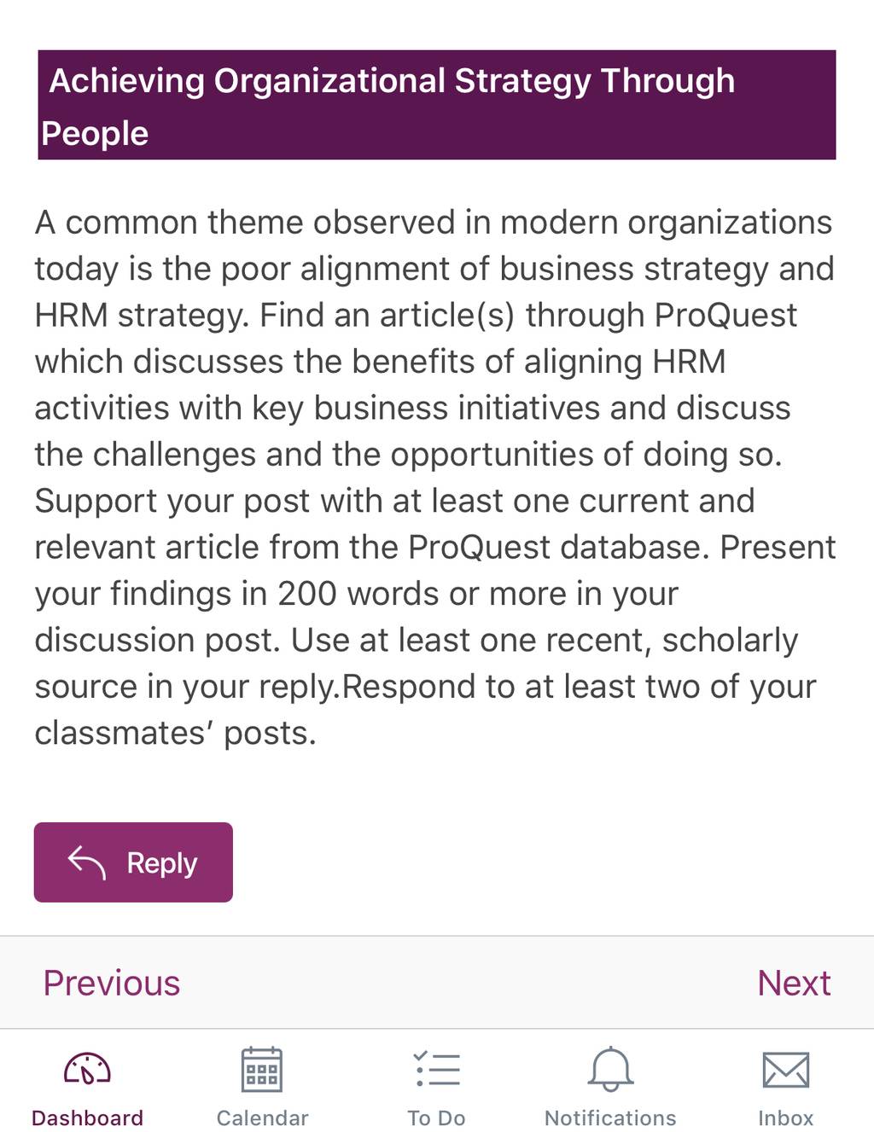Select the To Do tab label
This screenshot has height=1132, width=874.
(436, 1117)
